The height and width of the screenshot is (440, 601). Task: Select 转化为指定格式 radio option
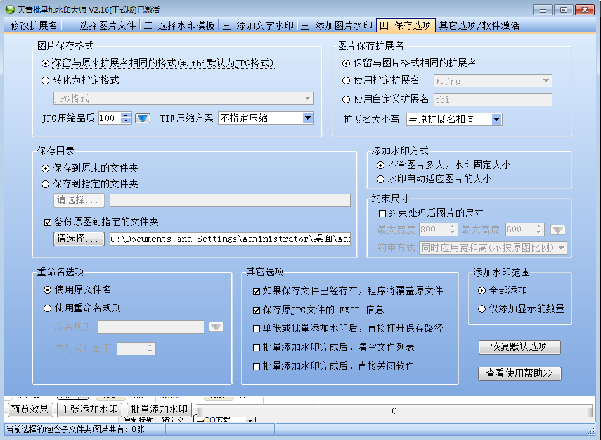tap(45, 80)
